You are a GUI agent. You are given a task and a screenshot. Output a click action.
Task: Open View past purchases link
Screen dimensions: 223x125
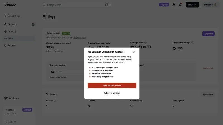[58, 77]
